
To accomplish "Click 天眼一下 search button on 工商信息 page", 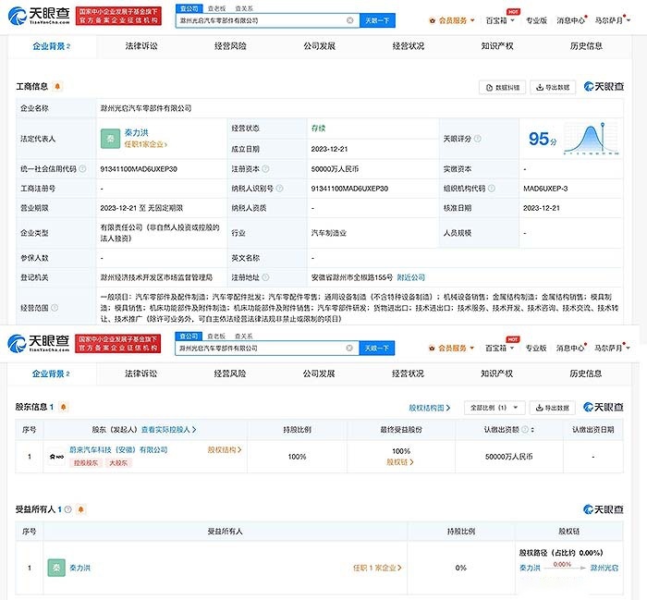I will pyautogui.click(x=377, y=20).
